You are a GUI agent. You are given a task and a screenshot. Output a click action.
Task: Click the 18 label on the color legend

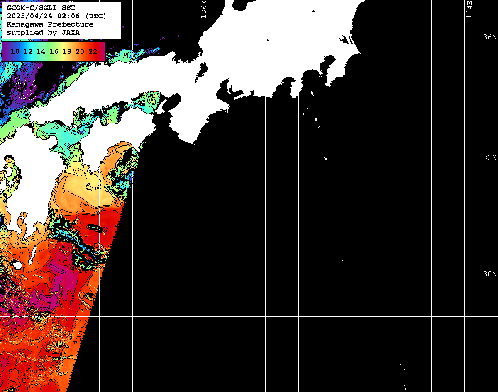(67, 51)
